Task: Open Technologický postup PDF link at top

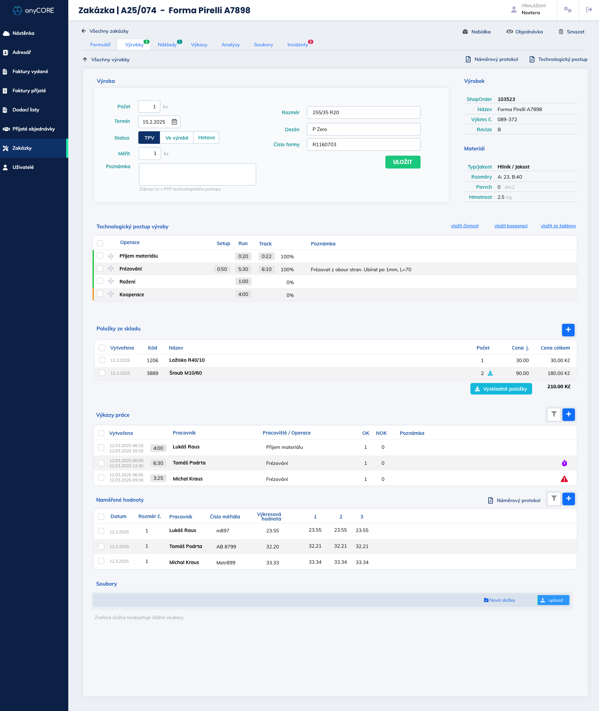Action: (x=558, y=59)
